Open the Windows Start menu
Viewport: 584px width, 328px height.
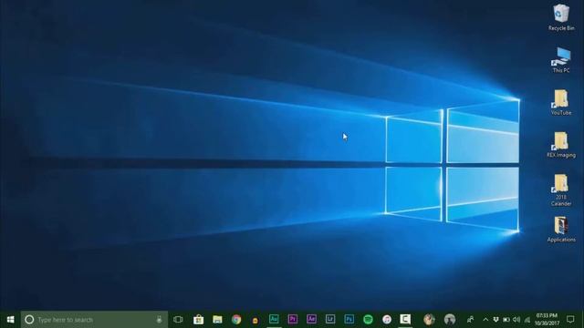click(x=10, y=320)
